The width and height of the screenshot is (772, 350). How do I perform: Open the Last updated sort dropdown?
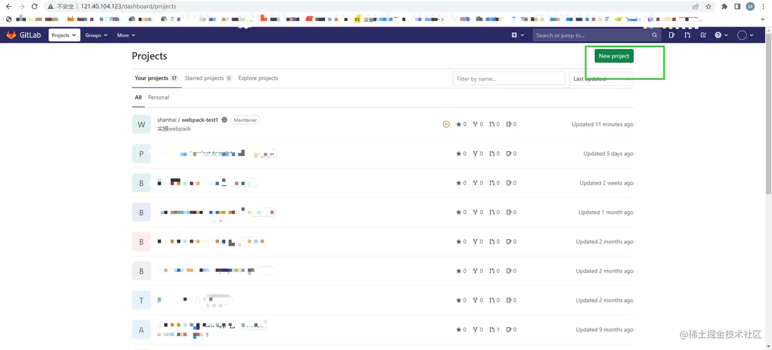click(x=601, y=79)
